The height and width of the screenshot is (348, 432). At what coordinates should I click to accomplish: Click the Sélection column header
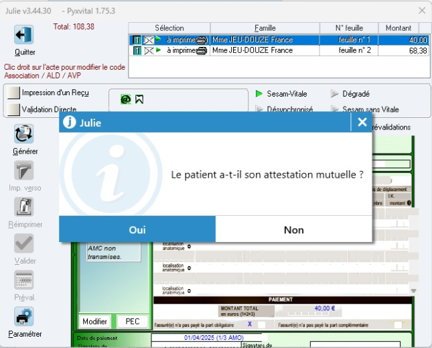pyautogui.click(x=169, y=28)
